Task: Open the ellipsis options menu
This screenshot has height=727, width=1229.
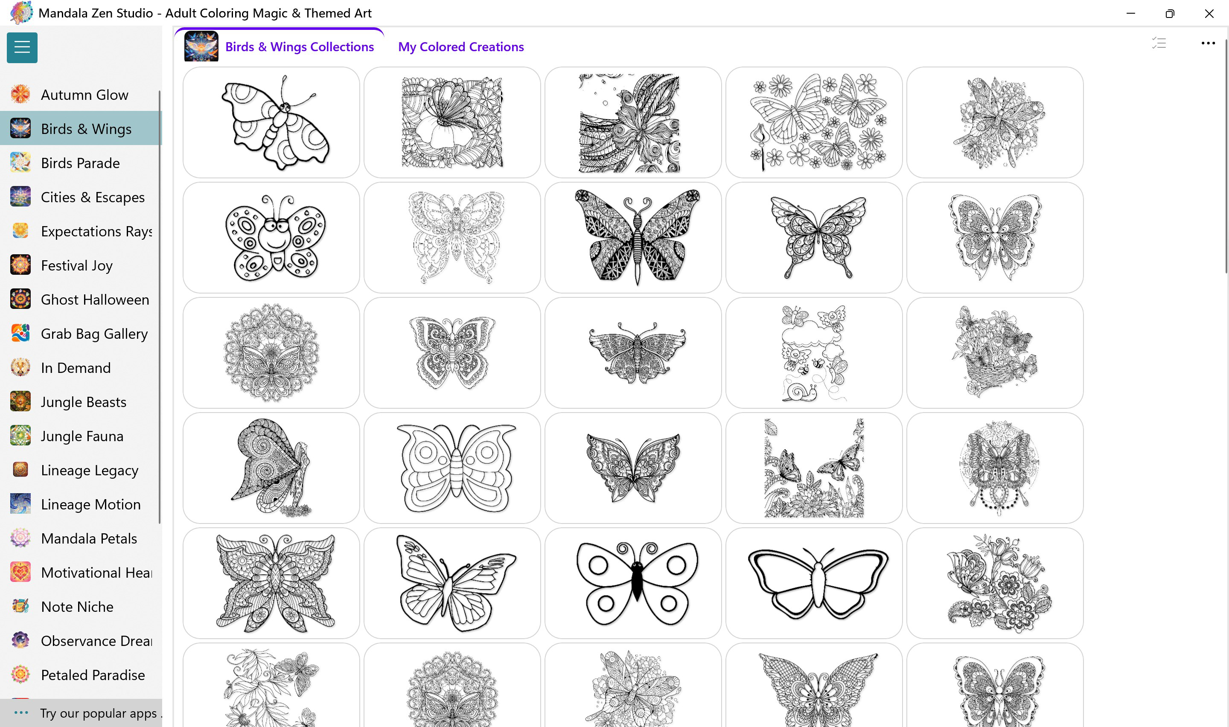Action: point(1208,43)
